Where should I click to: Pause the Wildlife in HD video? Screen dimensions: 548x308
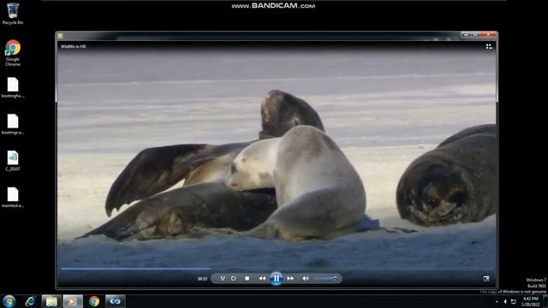point(276,279)
